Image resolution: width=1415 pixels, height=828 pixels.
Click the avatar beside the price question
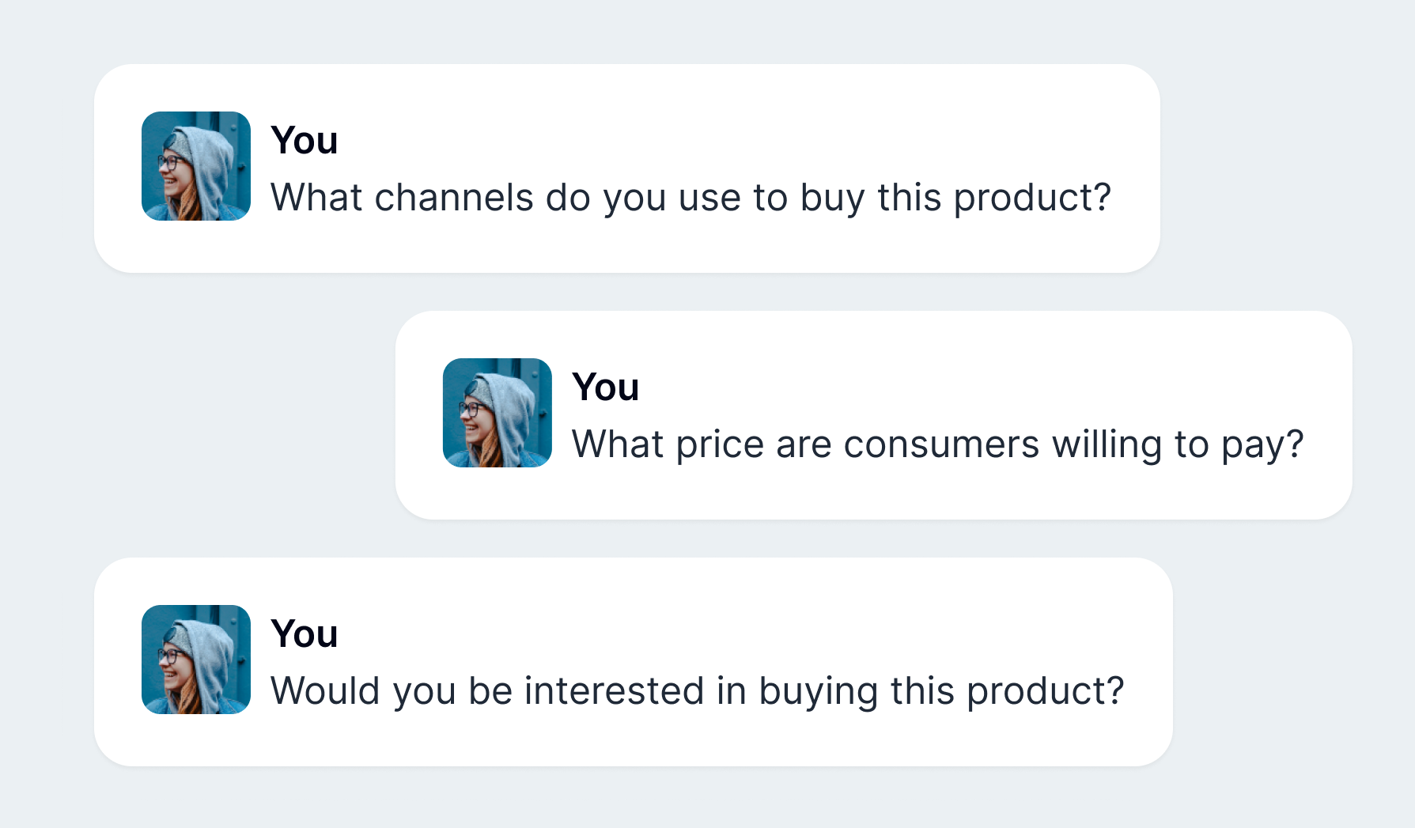pyautogui.click(x=498, y=413)
